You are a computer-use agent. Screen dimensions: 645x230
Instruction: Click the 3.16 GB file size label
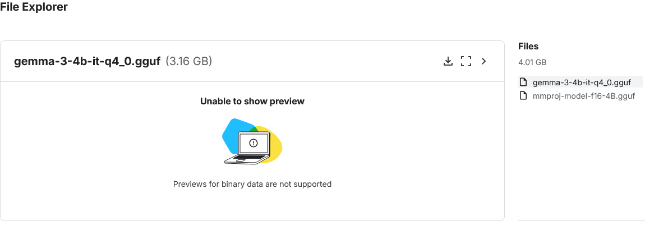[189, 61]
